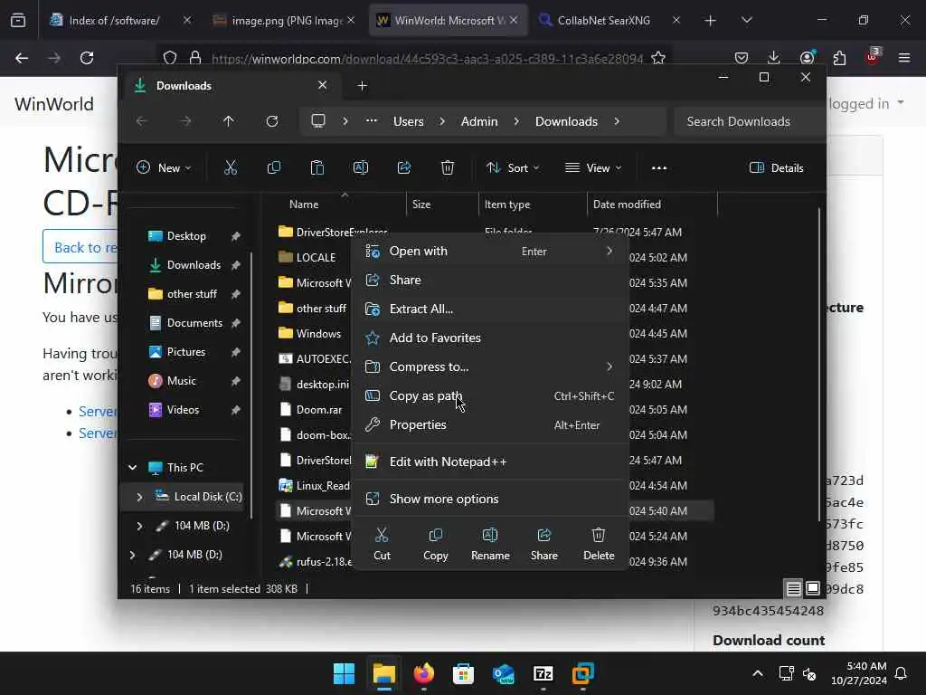Image resolution: width=926 pixels, height=695 pixels.
Task: Open the Sort dropdown
Action: (x=513, y=167)
